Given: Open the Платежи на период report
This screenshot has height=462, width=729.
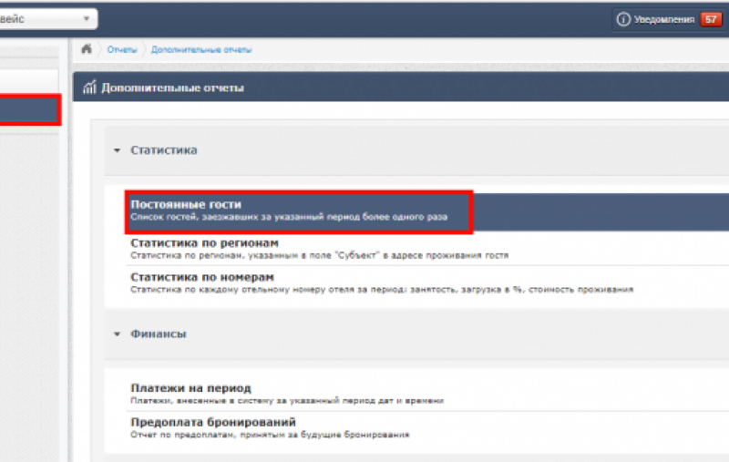Looking at the screenshot, I should pyautogui.click(x=190, y=388).
